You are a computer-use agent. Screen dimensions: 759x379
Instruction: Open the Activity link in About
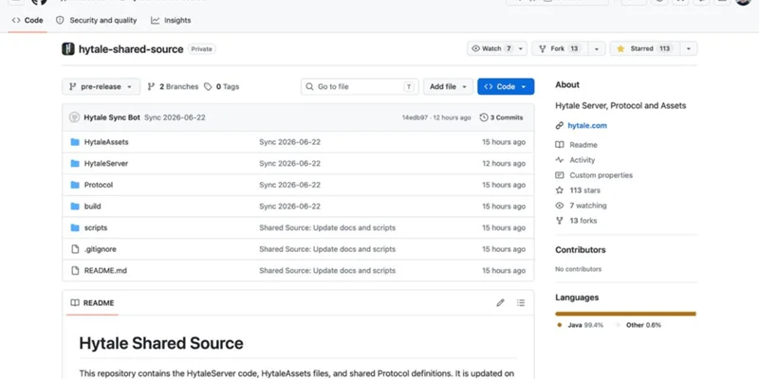582,160
